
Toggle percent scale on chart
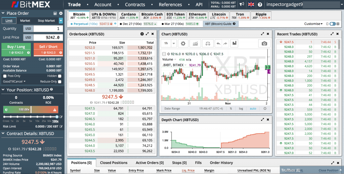tap(231, 108)
